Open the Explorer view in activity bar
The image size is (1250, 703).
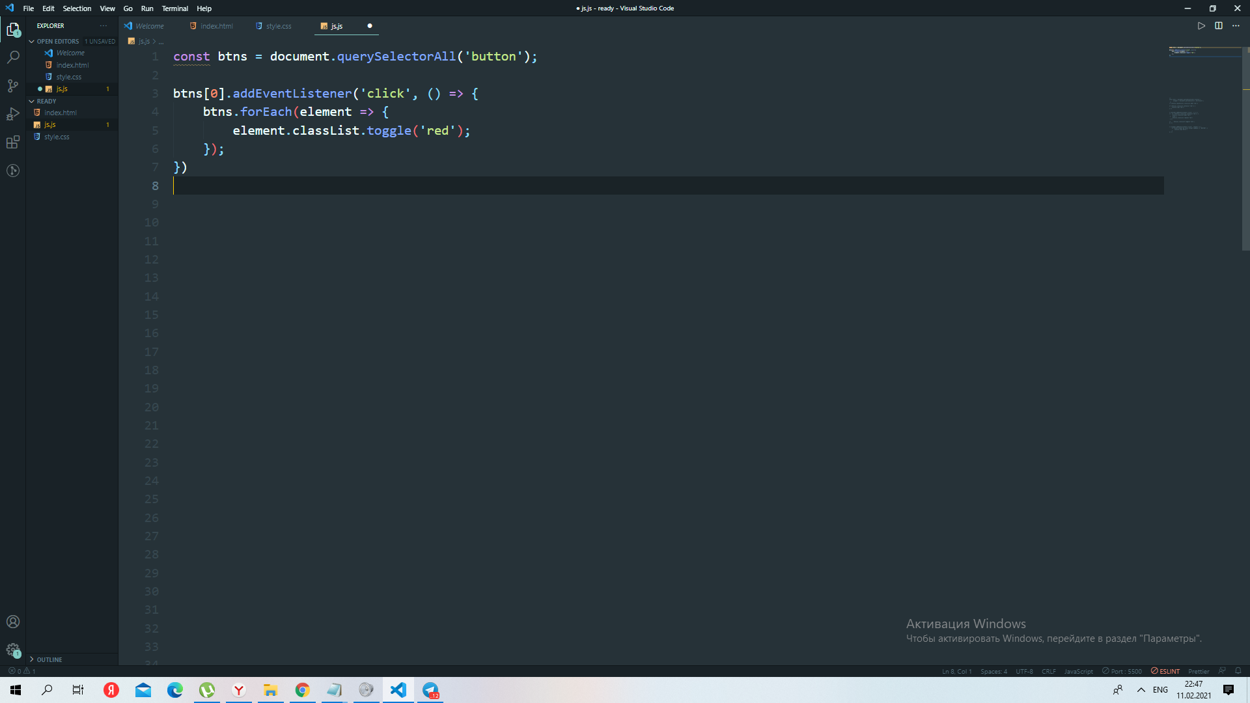click(13, 29)
